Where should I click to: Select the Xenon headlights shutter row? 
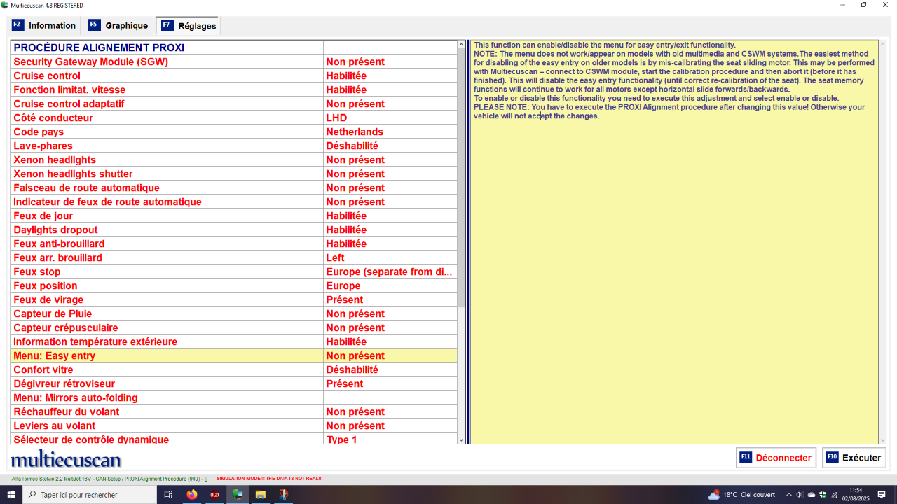[234, 174]
